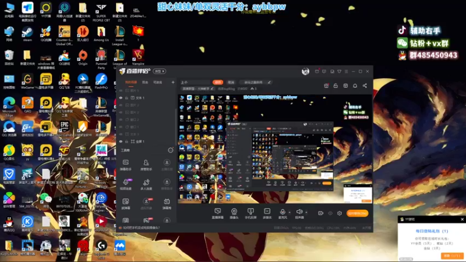
Task: Open Among Us desktop shortcut
Action: pyautogui.click(x=101, y=34)
